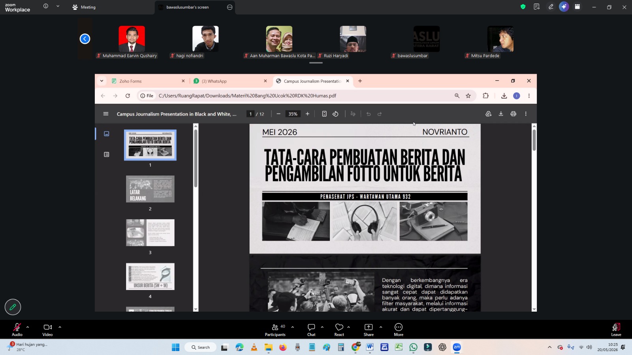Open Chrome profile avatar

coord(517,96)
